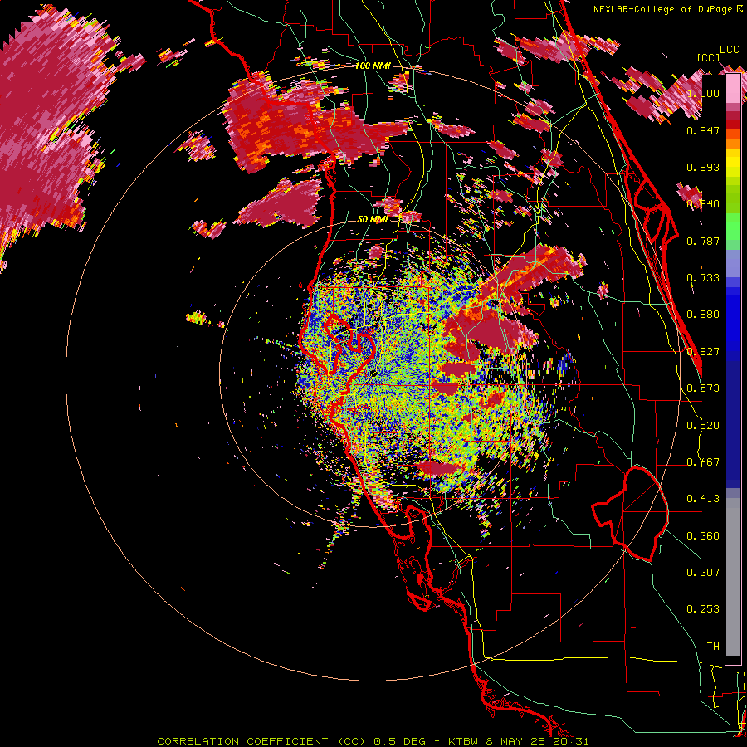The image size is (747, 747).
Task: Select the 0.520 legend value
Action: coord(703,426)
